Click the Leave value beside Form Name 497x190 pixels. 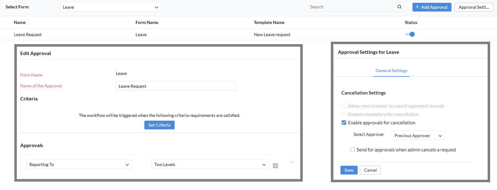[x=121, y=73]
